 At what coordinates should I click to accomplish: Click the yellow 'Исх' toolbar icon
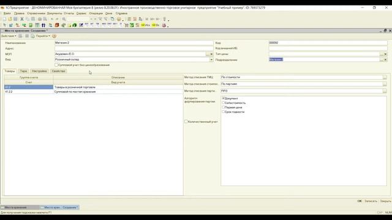[145, 25]
